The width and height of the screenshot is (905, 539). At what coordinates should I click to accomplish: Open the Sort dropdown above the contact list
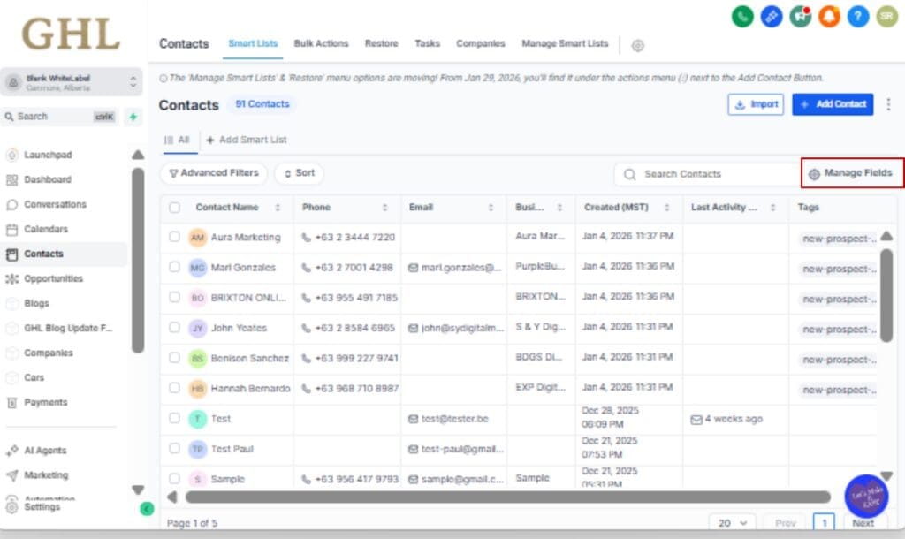coord(299,174)
